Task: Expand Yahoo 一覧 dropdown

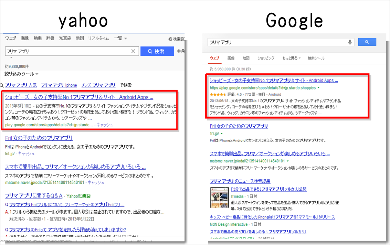Action: [120, 38]
